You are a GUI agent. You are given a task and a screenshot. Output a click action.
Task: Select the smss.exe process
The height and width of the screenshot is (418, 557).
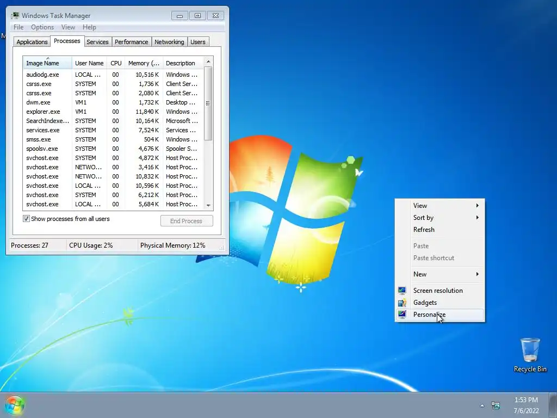[x=113, y=139]
